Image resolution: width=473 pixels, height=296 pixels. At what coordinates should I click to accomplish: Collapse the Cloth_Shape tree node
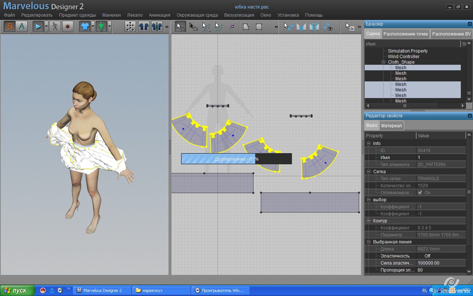[x=384, y=62]
